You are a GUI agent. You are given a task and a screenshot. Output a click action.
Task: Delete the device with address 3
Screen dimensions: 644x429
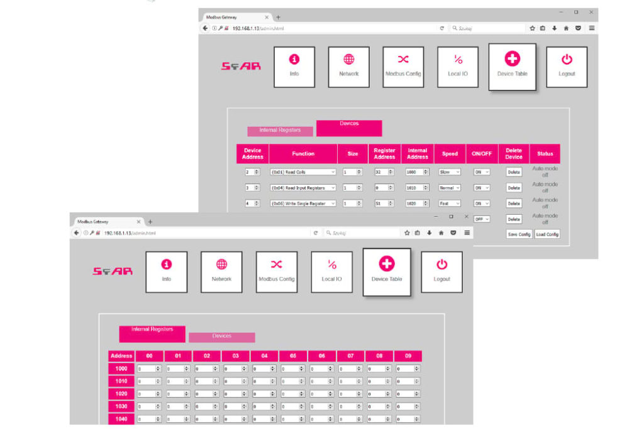tap(514, 188)
